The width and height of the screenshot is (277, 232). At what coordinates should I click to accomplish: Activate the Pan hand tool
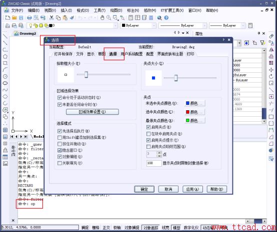point(102,17)
